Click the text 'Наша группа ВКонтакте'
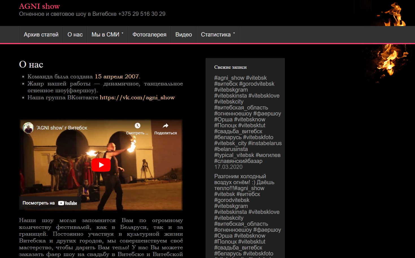 coord(63,98)
